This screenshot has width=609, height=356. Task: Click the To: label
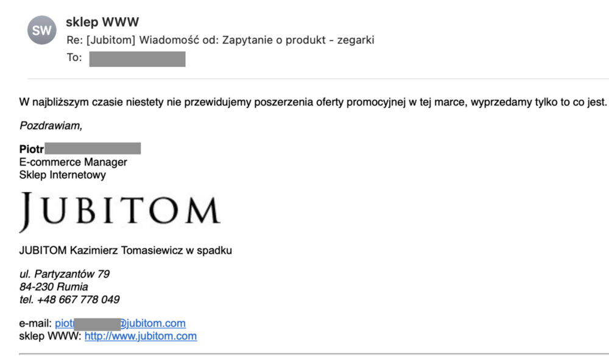[x=74, y=58]
